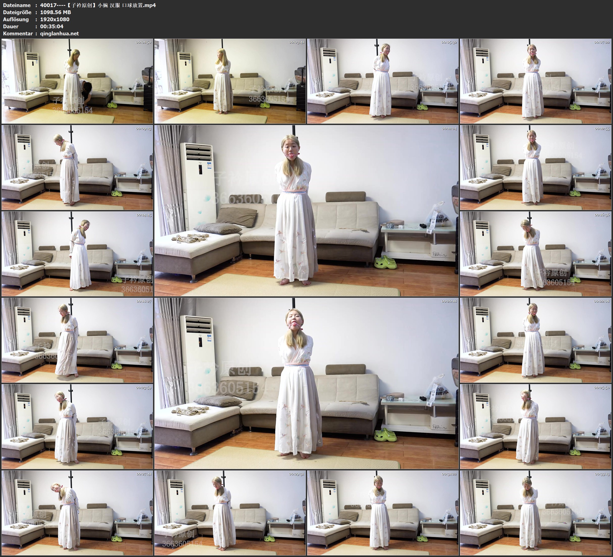Image resolution: width=613 pixels, height=557 pixels.
Task: Select the frame at 00:22:08
Action: click(535, 340)
